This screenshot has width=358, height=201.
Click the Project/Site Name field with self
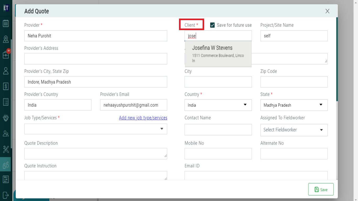(x=294, y=36)
